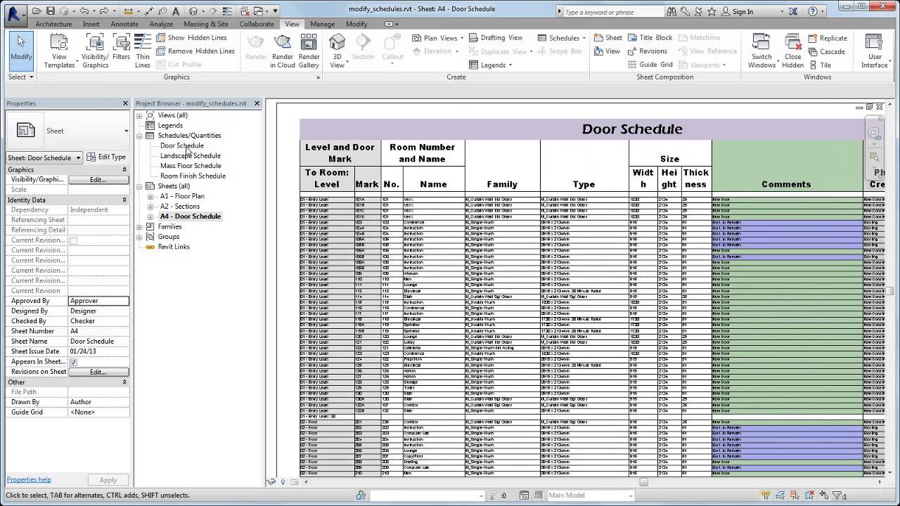Image resolution: width=900 pixels, height=506 pixels.
Task: Switch to the Annotate ribbon tab
Action: [x=124, y=24]
